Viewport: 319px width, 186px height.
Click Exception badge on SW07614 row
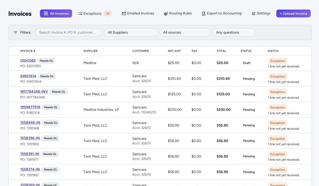pos(278,76)
